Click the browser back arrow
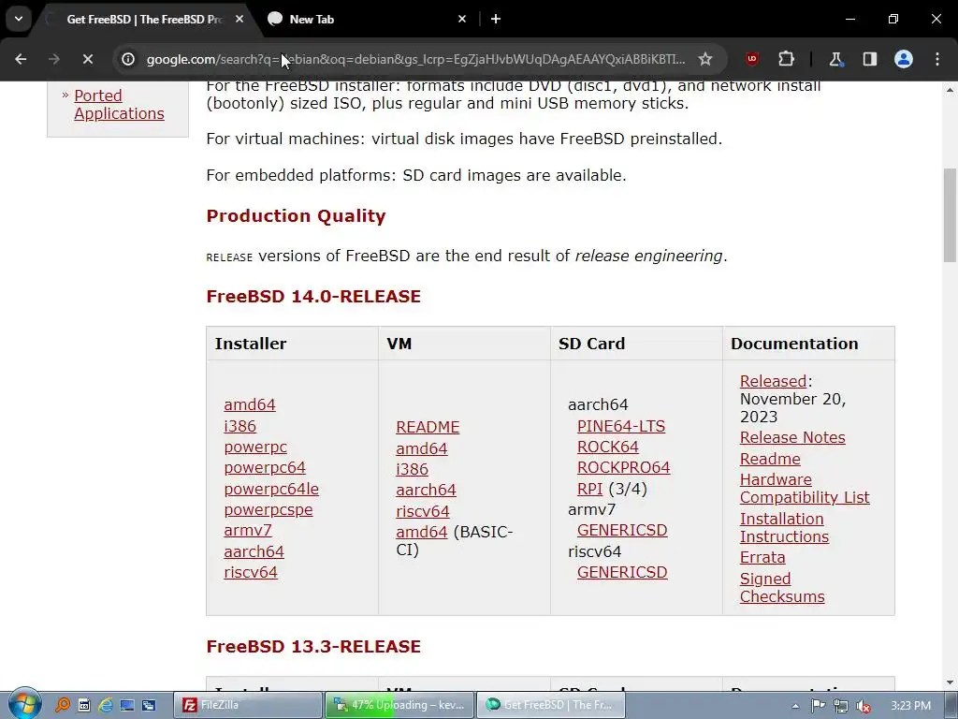 click(21, 59)
